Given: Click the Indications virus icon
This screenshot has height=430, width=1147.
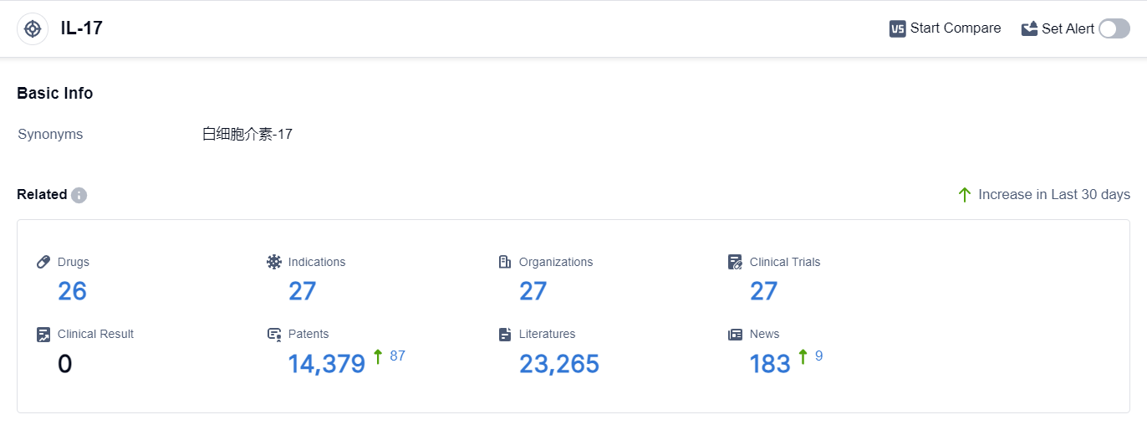Looking at the screenshot, I should (x=274, y=262).
